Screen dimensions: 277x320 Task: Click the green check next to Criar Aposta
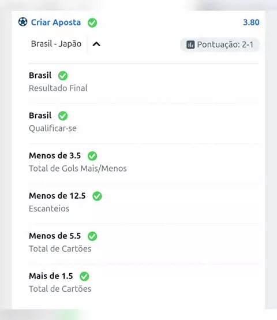(x=92, y=23)
